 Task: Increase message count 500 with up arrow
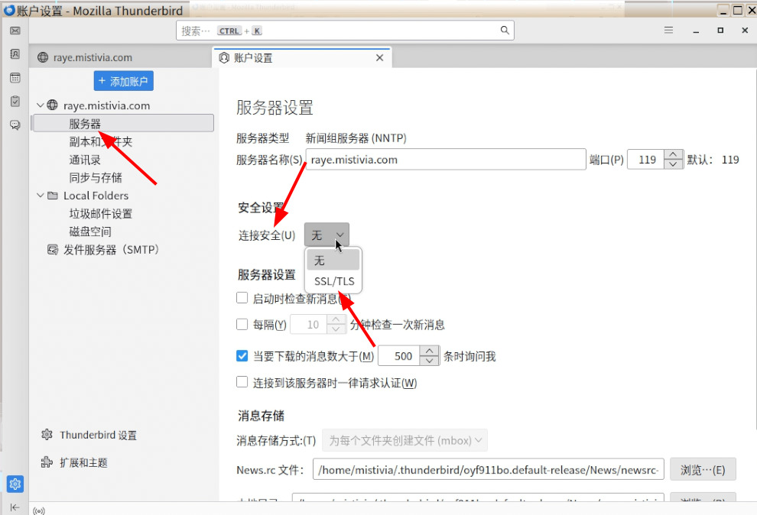click(429, 351)
